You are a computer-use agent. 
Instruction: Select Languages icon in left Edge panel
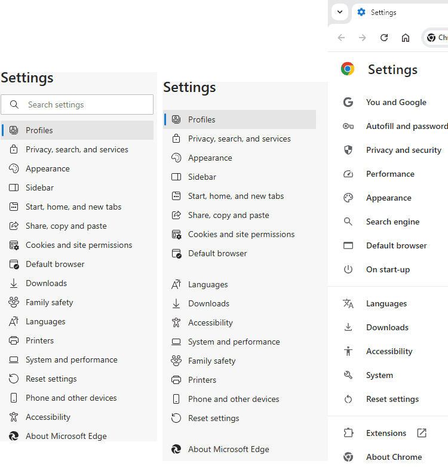pyautogui.click(x=14, y=321)
